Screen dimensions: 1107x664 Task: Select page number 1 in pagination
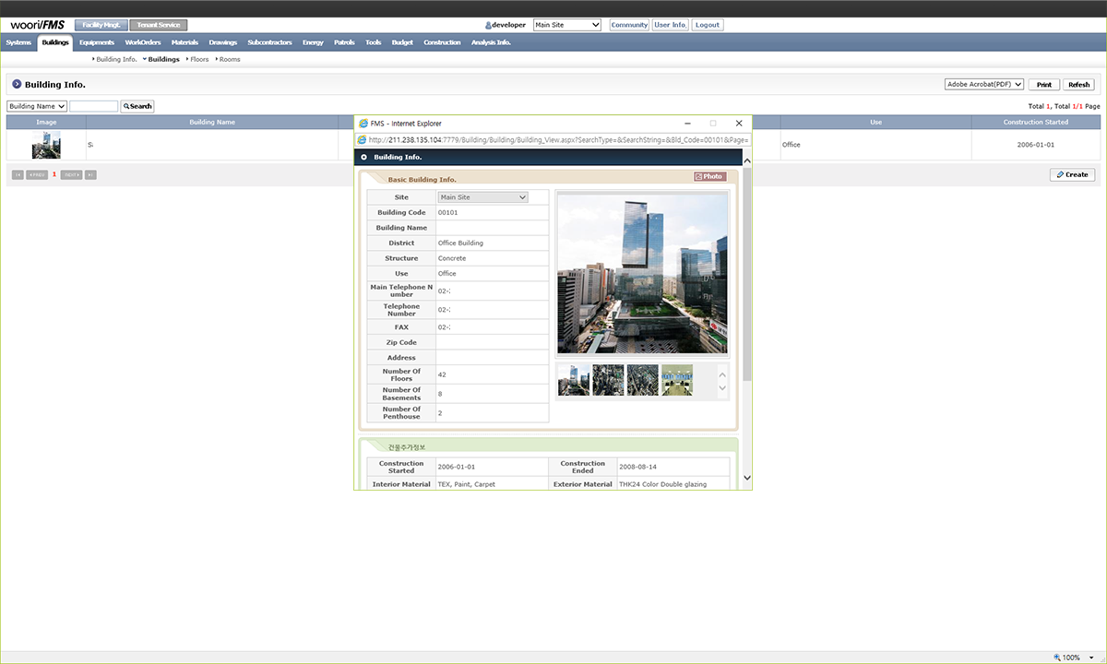pyautogui.click(x=54, y=174)
